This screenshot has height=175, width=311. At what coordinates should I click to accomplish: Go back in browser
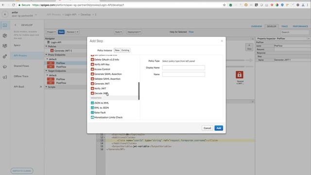(x=3, y=5)
